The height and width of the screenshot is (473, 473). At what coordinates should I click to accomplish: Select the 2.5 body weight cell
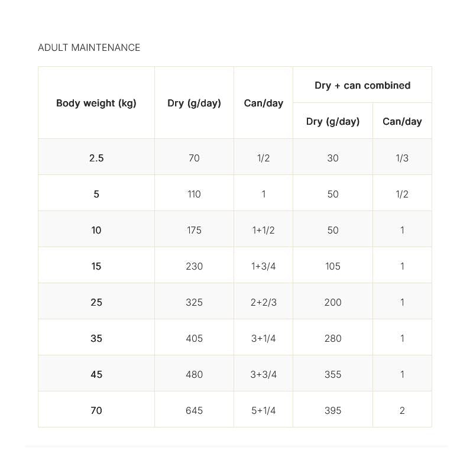tap(96, 158)
